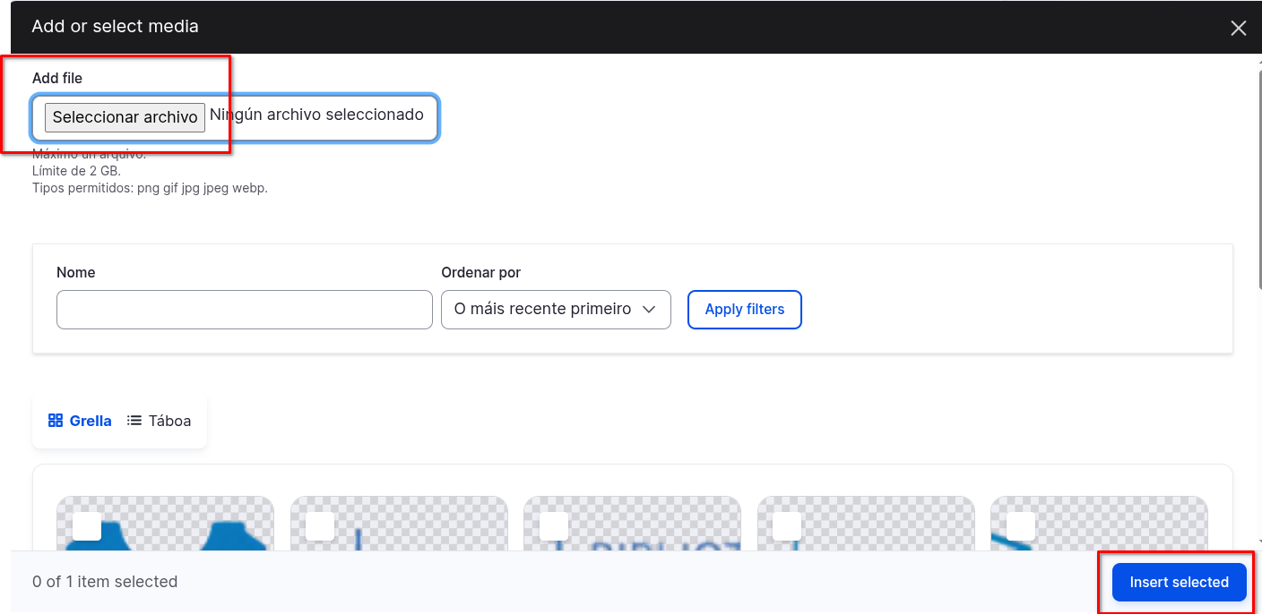Viewport: 1262px width, 614px height.
Task: Open the Ordenar por dropdown
Action: coord(556,310)
